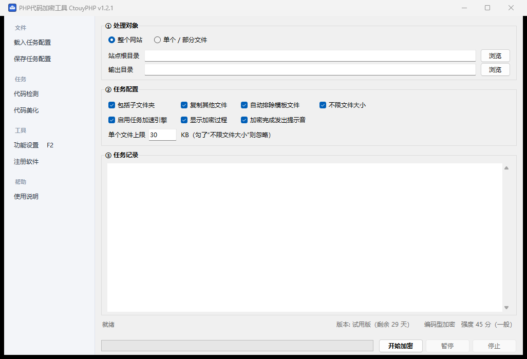Click the 就绪 status text
Screen dimensions: 527x359
(108, 325)
